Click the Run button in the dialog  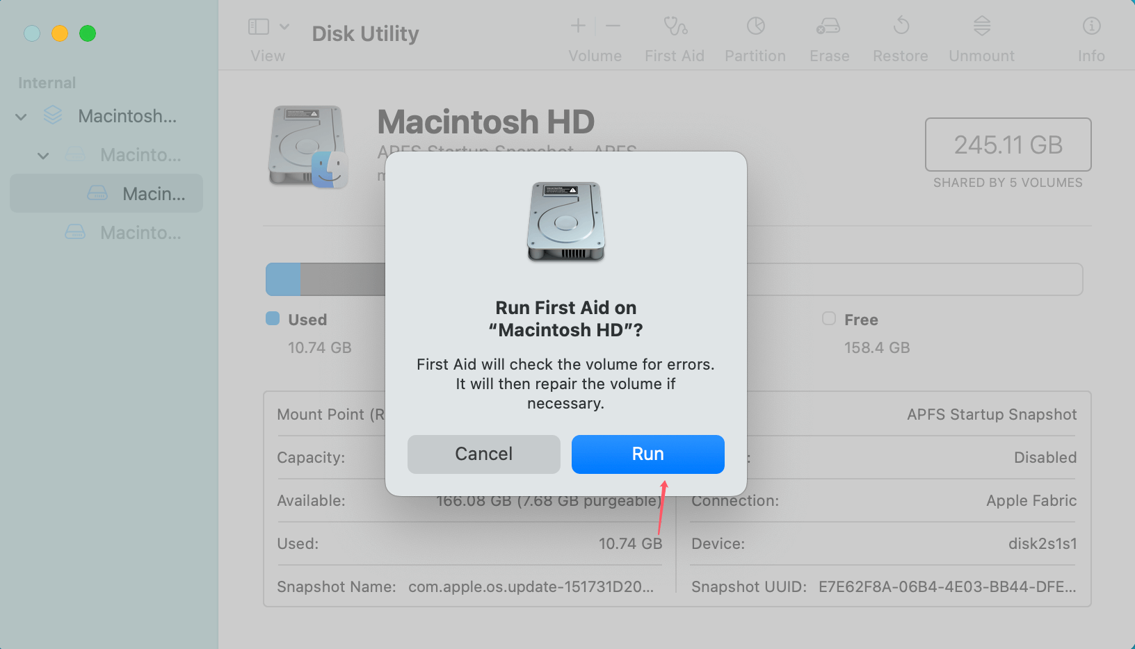647,454
